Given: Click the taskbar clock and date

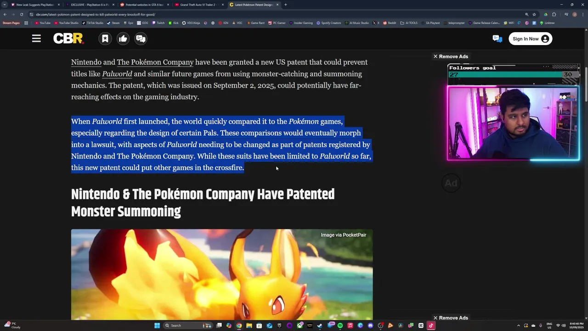Looking at the screenshot, I should coord(577,325).
